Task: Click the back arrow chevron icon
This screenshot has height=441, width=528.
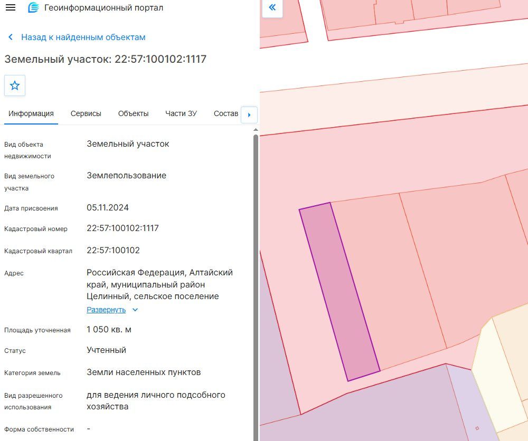Action: 11,37
